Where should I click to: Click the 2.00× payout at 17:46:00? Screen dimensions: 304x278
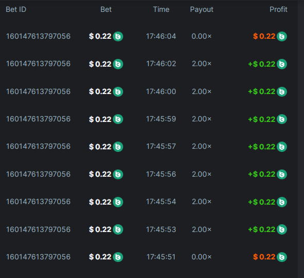(201, 91)
